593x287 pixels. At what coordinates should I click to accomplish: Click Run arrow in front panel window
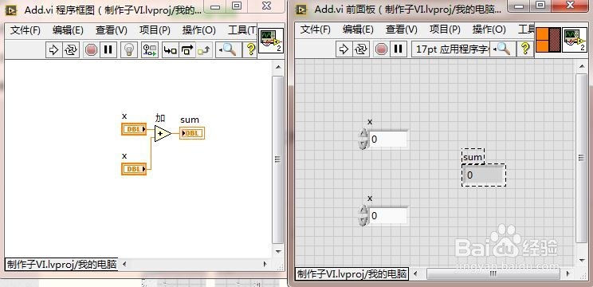(344, 49)
